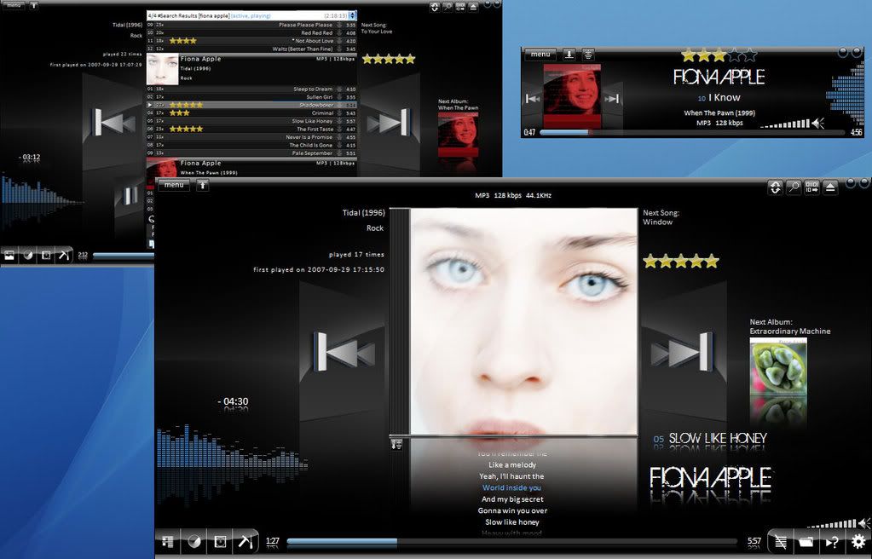Adjust the volume bars in compact window
The width and height of the screenshot is (872, 559).
785,124
